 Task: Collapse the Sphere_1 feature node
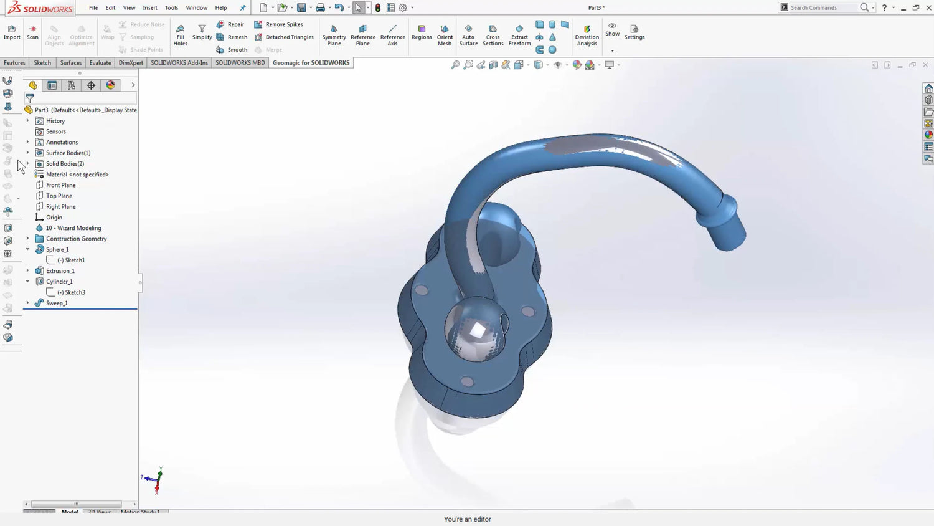pos(27,249)
